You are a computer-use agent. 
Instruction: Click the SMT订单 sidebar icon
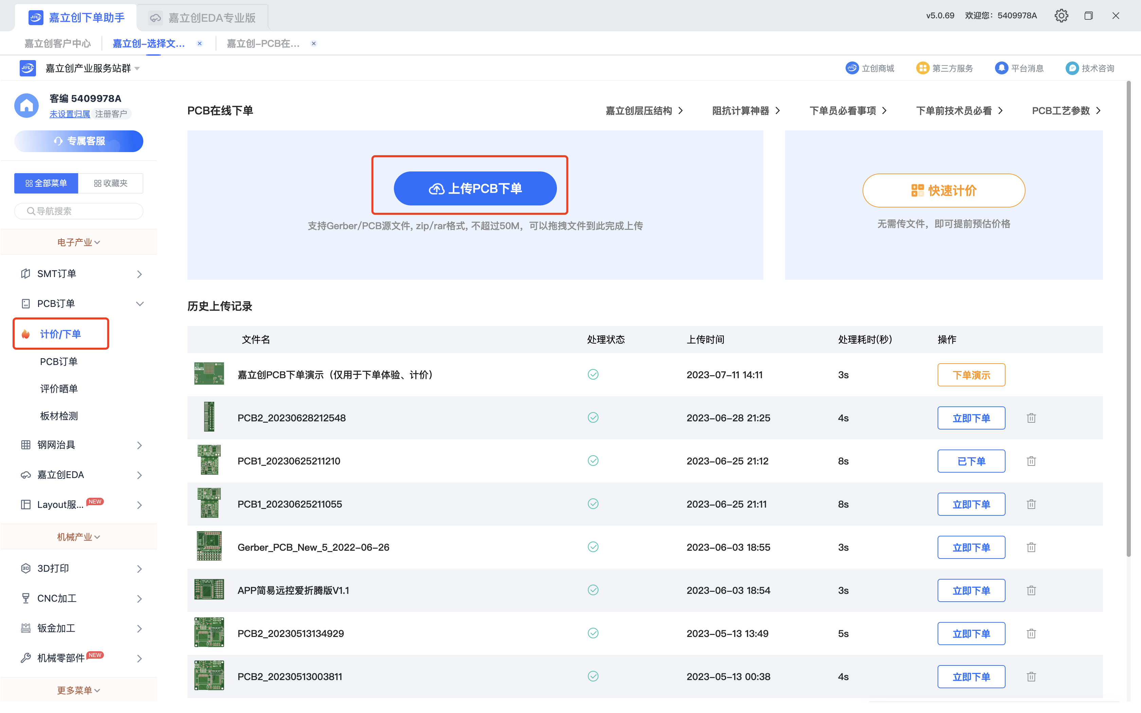pyautogui.click(x=25, y=274)
